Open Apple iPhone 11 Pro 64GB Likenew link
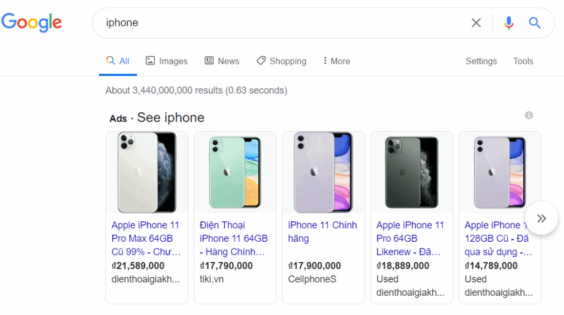The width and height of the screenshot is (564, 315). click(x=410, y=238)
